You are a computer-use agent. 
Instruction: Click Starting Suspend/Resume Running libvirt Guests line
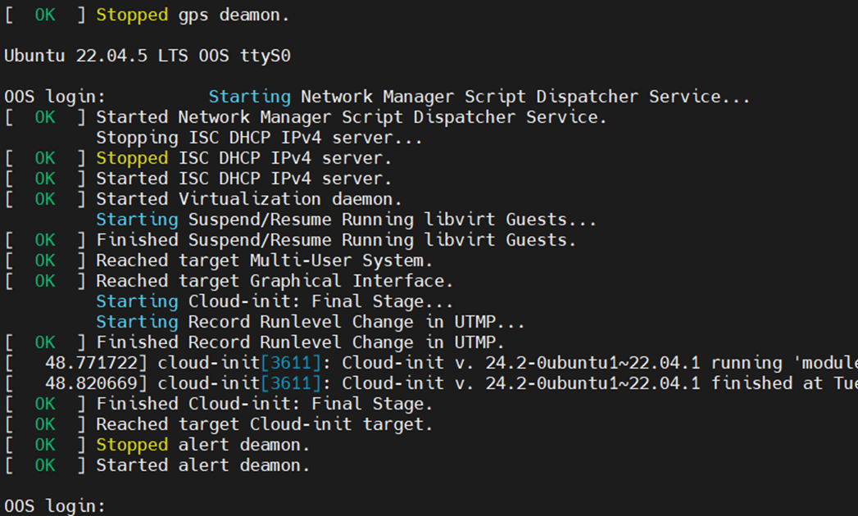click(x=346, y=220)
